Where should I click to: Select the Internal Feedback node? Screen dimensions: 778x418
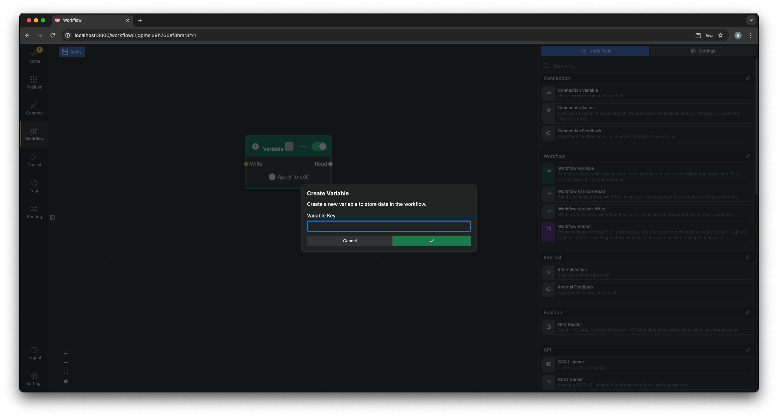tap(647, 290)
